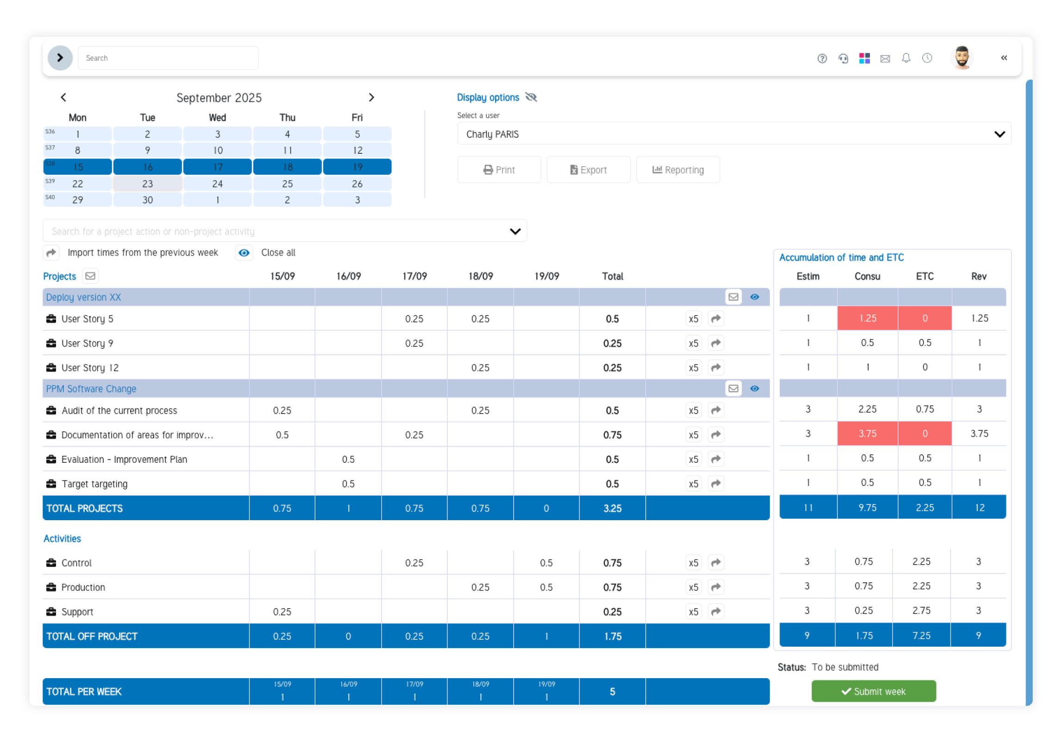Carry over Control row times with forward arrow

point(716,562)
